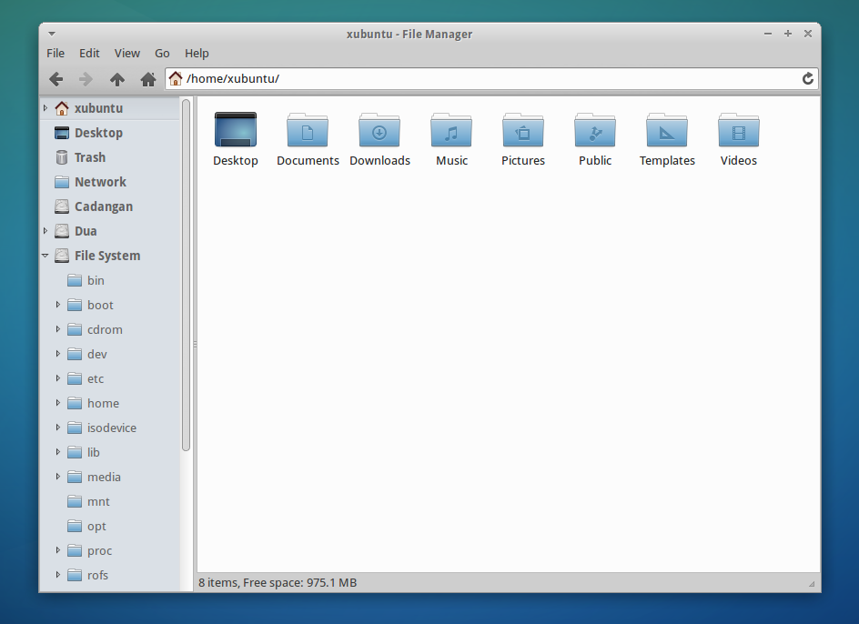The image size is (859, 624).
Task: Open the Videos folder
Action: tap(738, 130)
